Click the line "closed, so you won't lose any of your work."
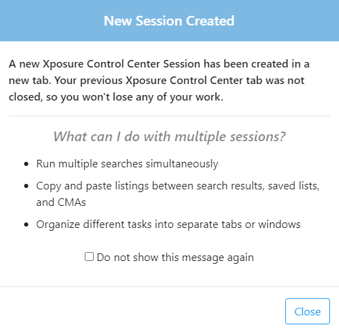Image resolution: width=339 pixels, height=334 pixels. 116,97
